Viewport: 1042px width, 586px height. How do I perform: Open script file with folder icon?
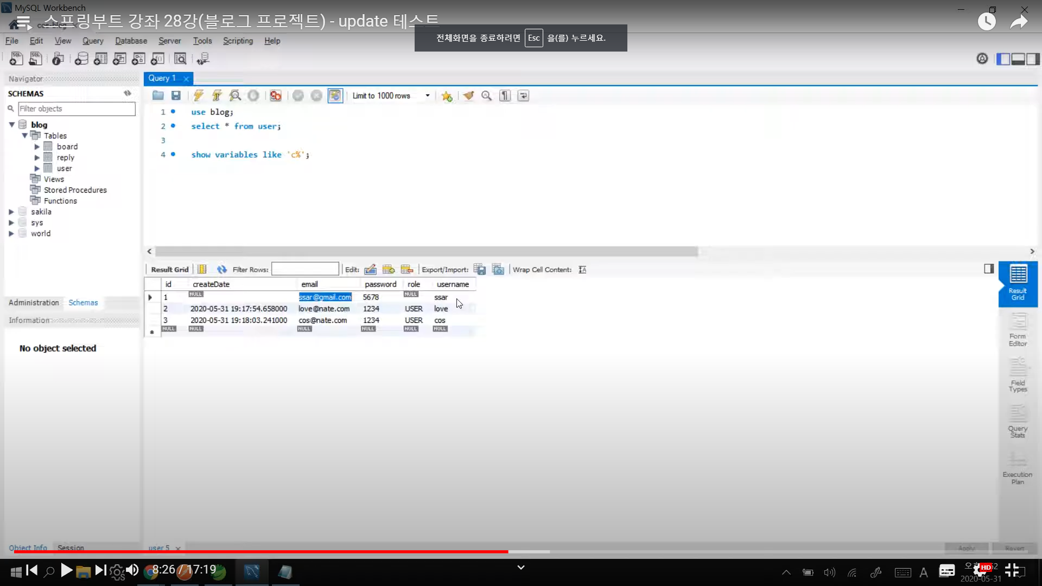coord(158,96)
